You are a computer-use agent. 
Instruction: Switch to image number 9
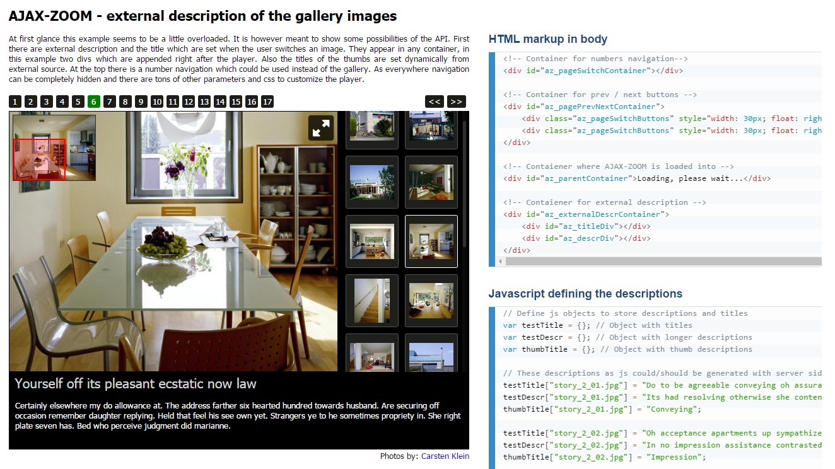point(141,101)
